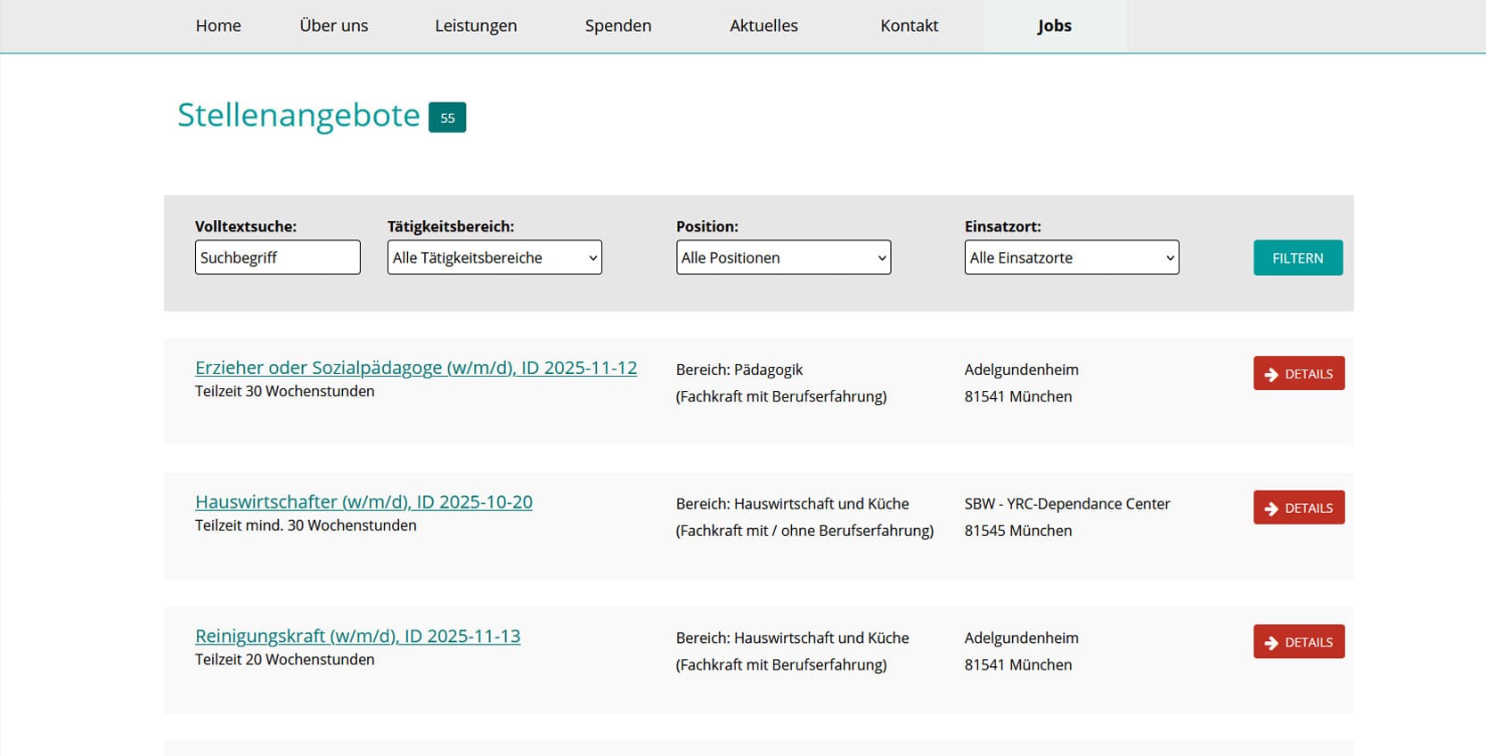Open the Hauswirtschafter job posting link
The width and height of the screenshot is (1486, 756).
(363, 502)
